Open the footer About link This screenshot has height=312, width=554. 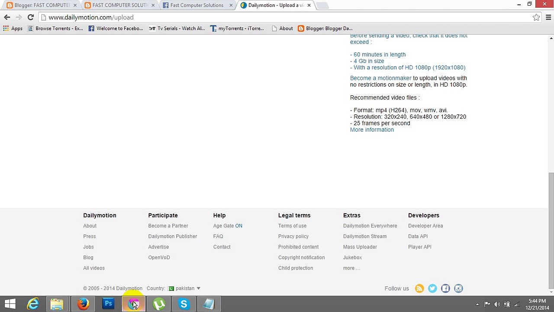point(90,226)
